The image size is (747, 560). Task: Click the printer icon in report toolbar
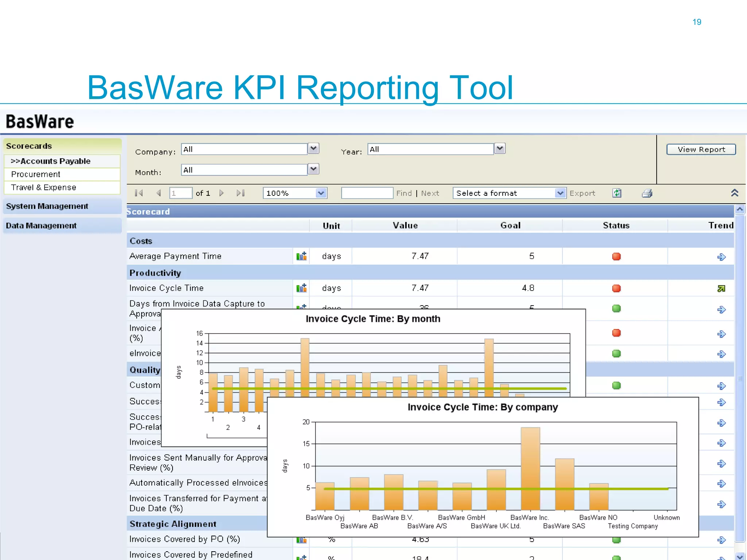647,193
